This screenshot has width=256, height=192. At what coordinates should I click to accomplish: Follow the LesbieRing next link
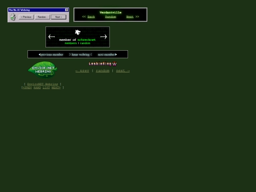123,71
